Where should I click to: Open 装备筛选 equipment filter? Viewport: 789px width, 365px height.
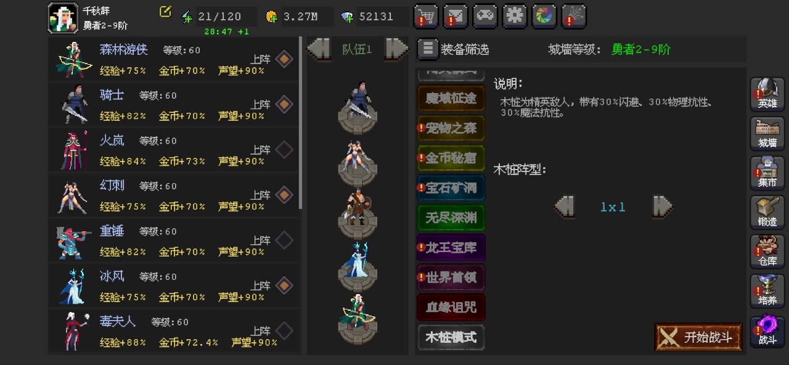tap(454, 49)
